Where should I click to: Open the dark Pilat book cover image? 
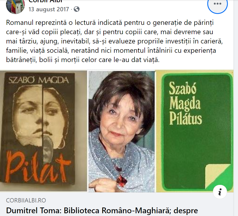point(44,131)
